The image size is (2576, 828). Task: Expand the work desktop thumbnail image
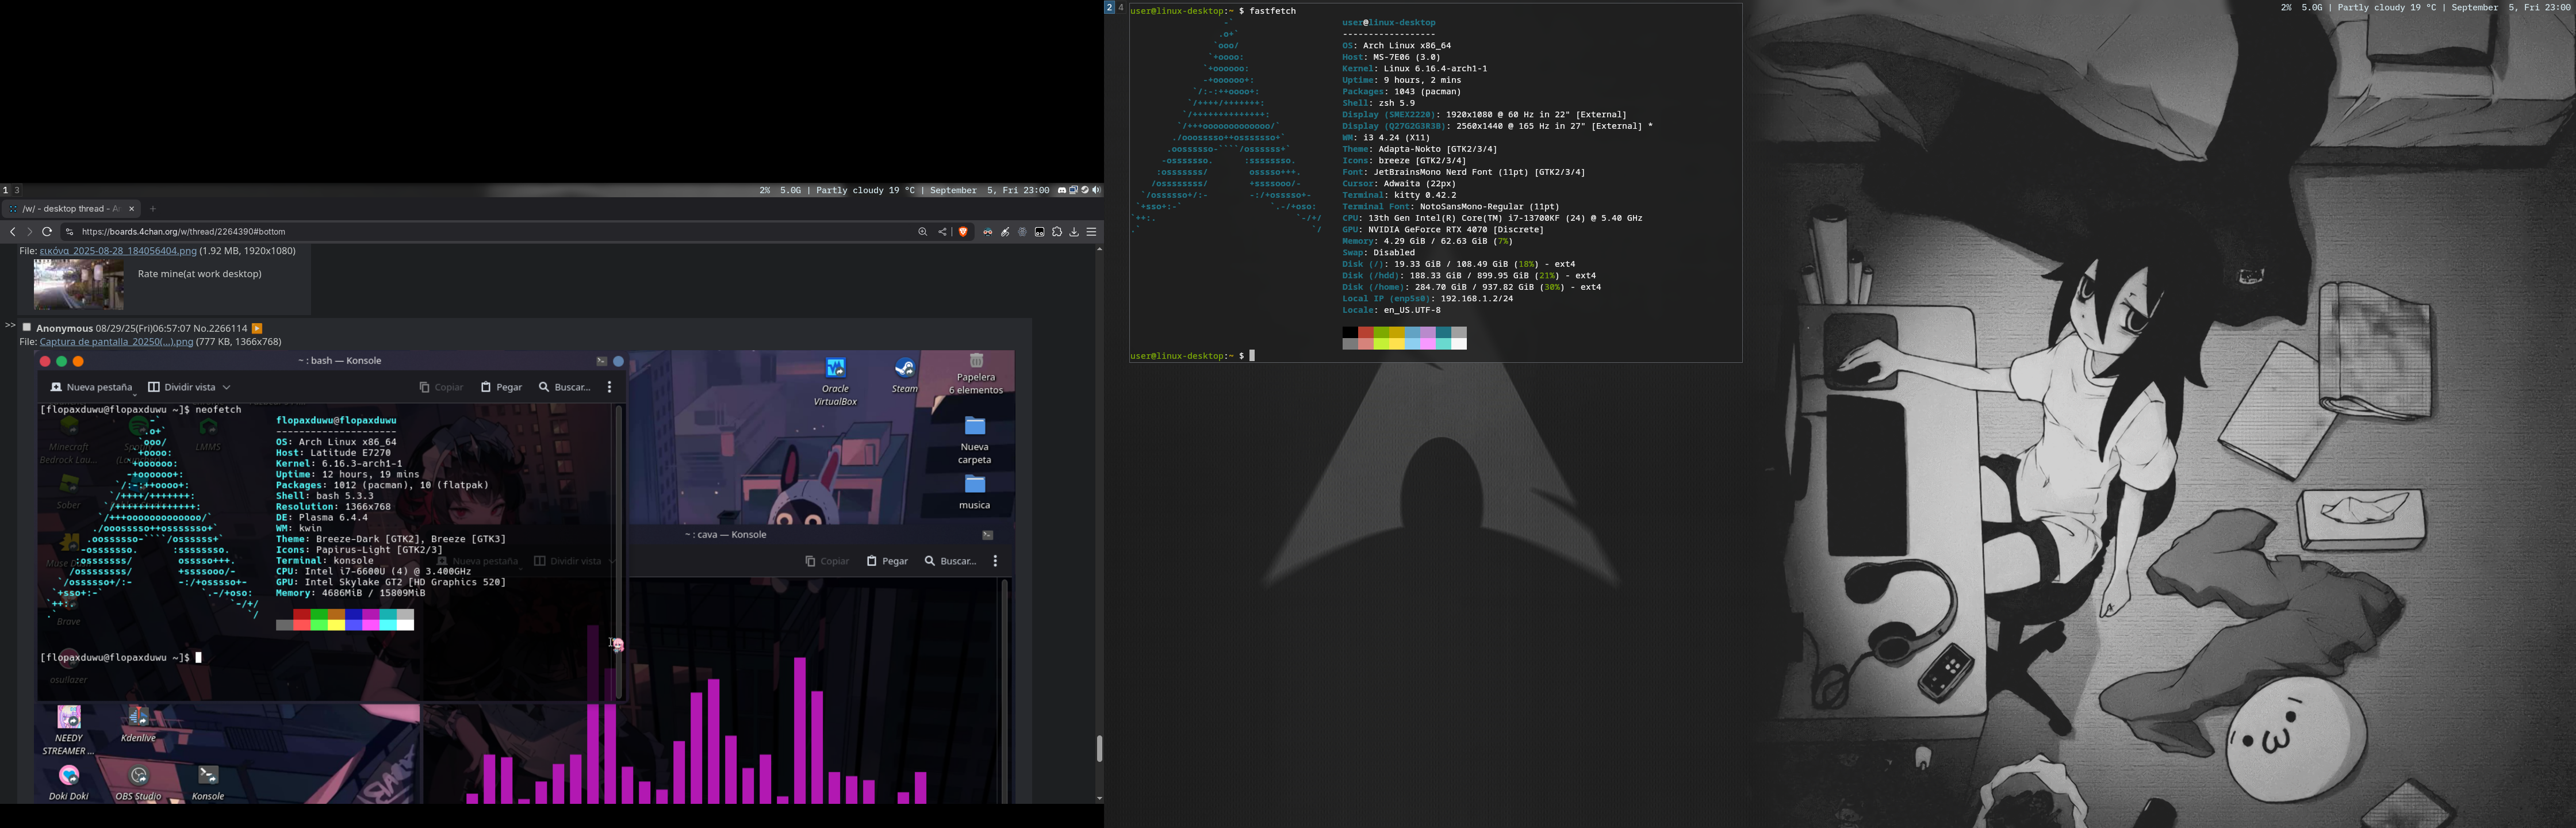(79, 284)
